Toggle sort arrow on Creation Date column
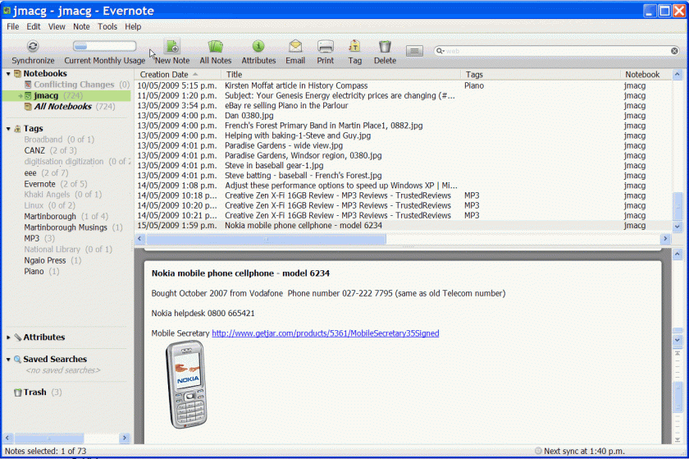This screenshot has width=689, height=459. coord(195,75)
